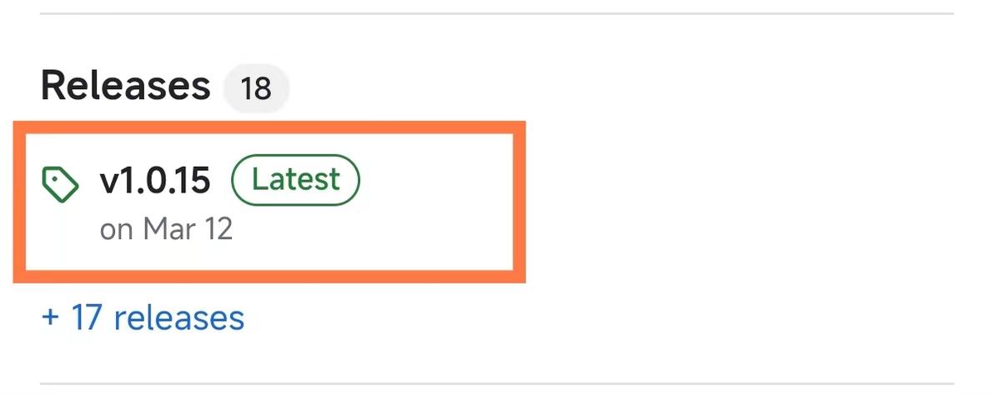Open the Releases section heading
The image size is (994, 395).
pyautogui.click(x=125, y=86)
